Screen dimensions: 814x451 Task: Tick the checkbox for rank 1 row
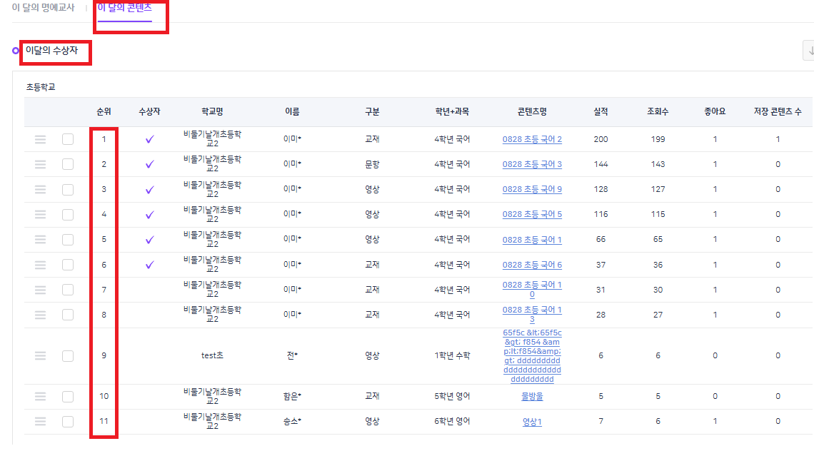pyautogui.click(x=68, y=139)
